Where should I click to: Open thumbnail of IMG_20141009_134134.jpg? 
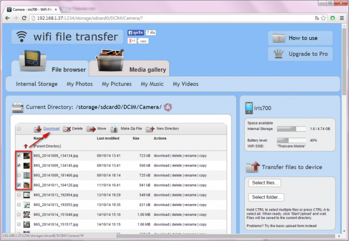tap(26, 156)
